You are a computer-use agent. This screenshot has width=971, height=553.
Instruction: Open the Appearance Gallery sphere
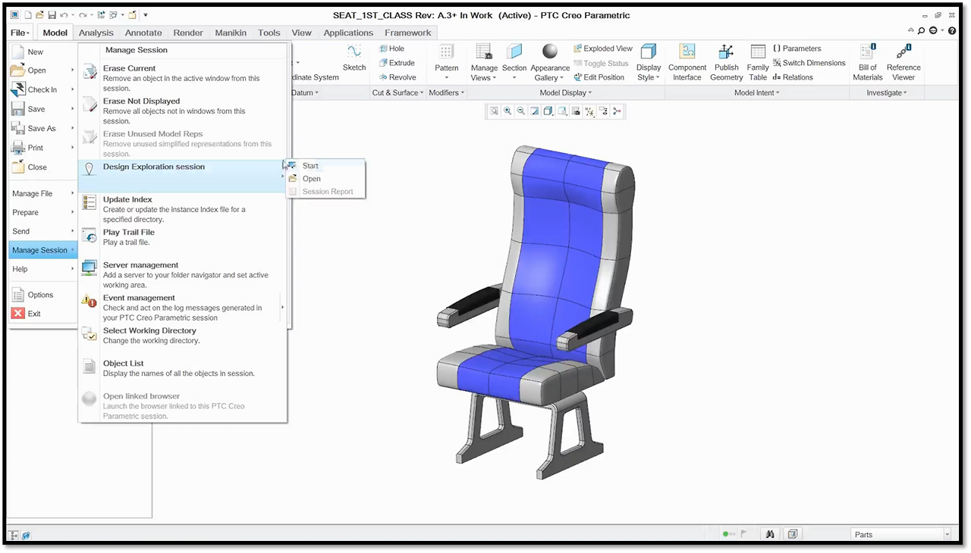pyautogui.click(x=550, y=52)
